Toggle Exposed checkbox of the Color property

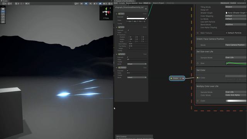[127, 17]
